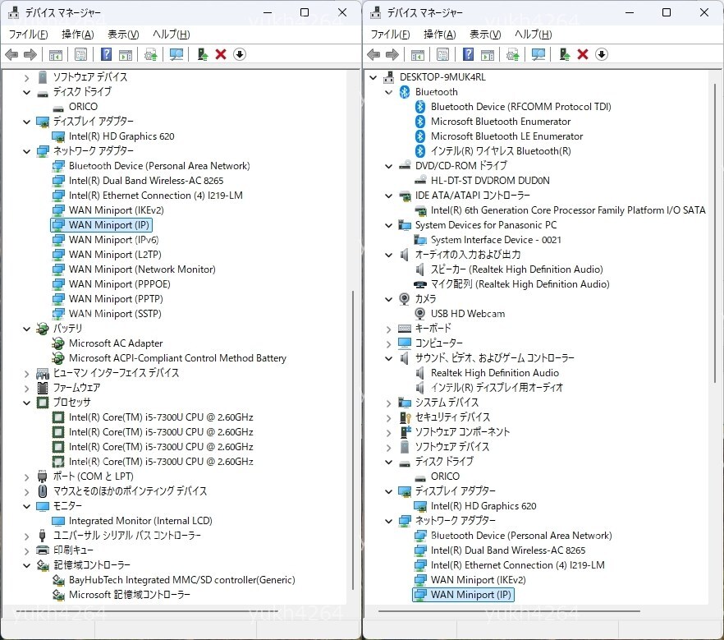Viewport: 724px width, 640px height.
Task: Open ファイル(F) menu in left window
Action: (x=28, y=35)
